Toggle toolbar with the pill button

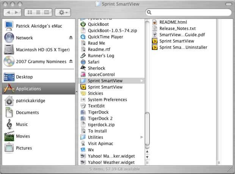(229, 4)
